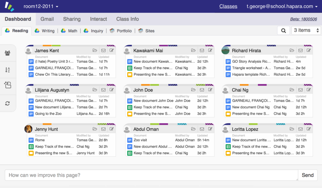Image resolution: width=322 pixels, height=188 pixels.
Task: Open search using the magnifying glass icon
Action: point(283,30)
